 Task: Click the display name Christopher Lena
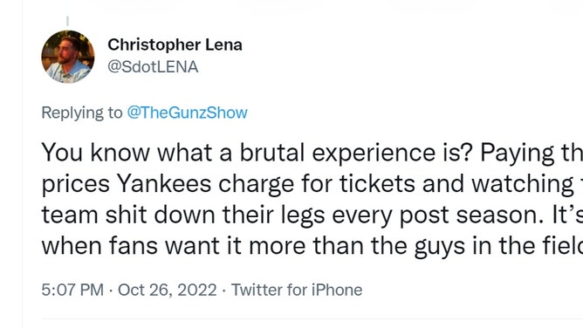click(175, 45)
